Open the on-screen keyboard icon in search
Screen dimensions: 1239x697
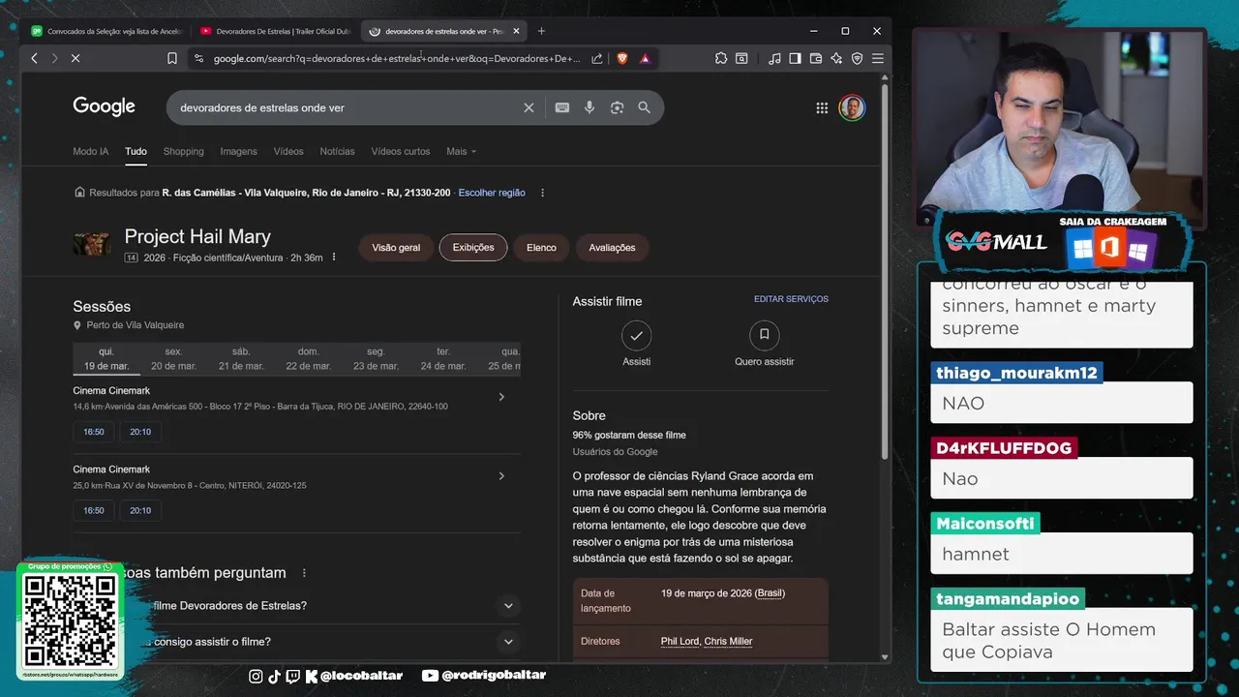(x=562, y=107)
